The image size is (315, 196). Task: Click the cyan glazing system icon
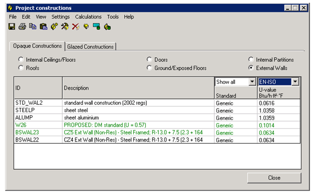click(96, 27)
